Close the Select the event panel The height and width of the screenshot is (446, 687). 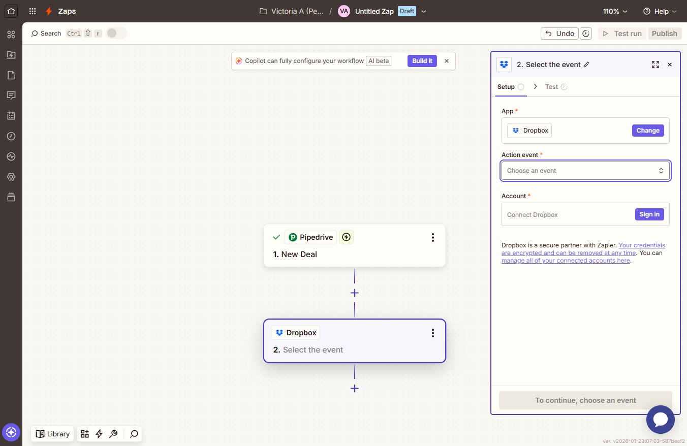670,65
